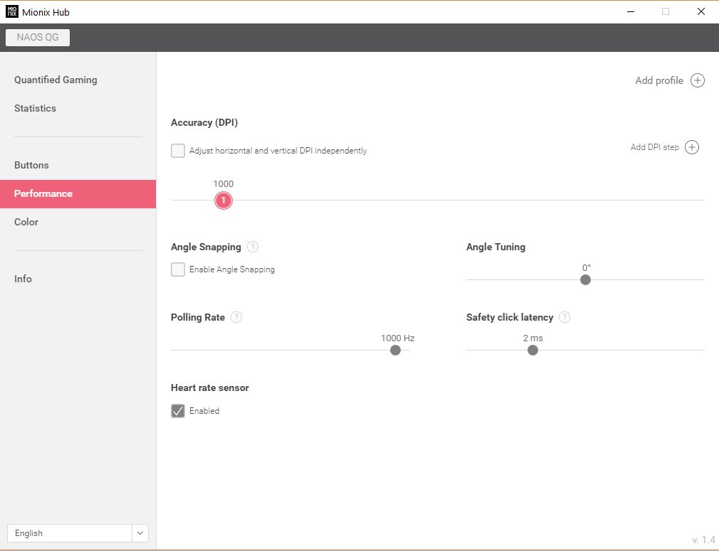Click the Safety click latency slider handle
Viewport: 719px width, 551px height.
tap(532, 351)
